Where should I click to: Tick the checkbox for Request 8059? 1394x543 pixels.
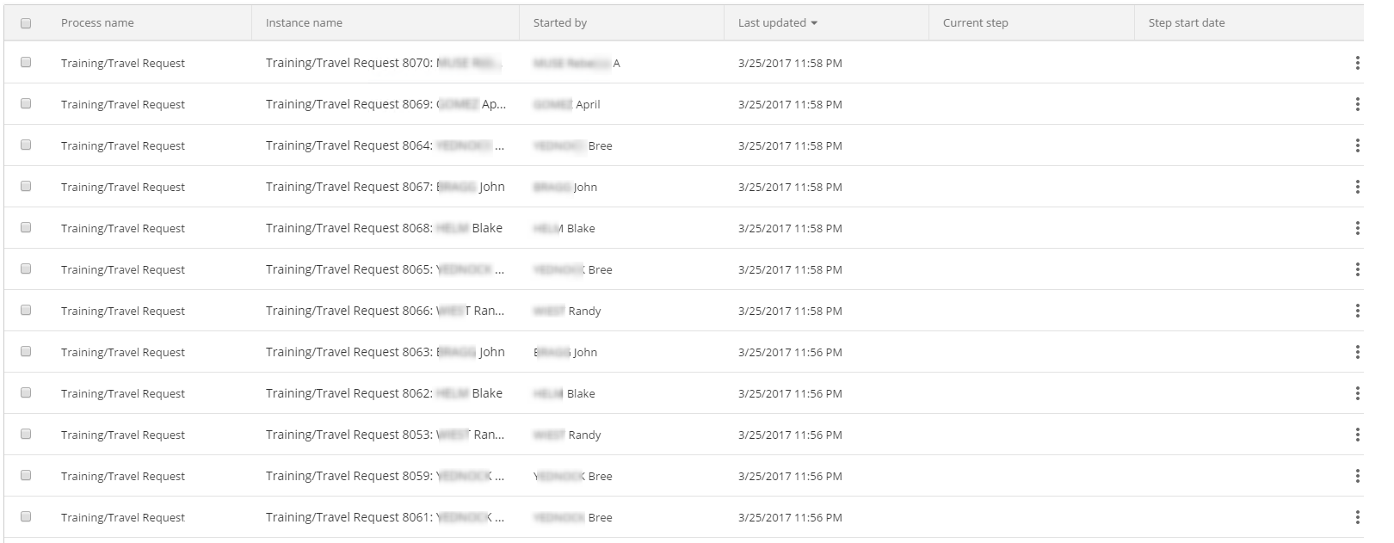click(26, 475)
